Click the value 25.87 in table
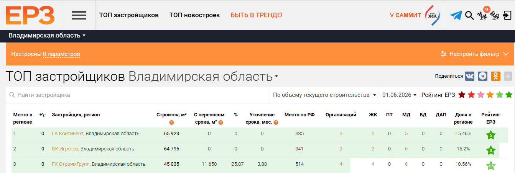The width and height of the screenshot is (515, 173). (x=237, y=164)
